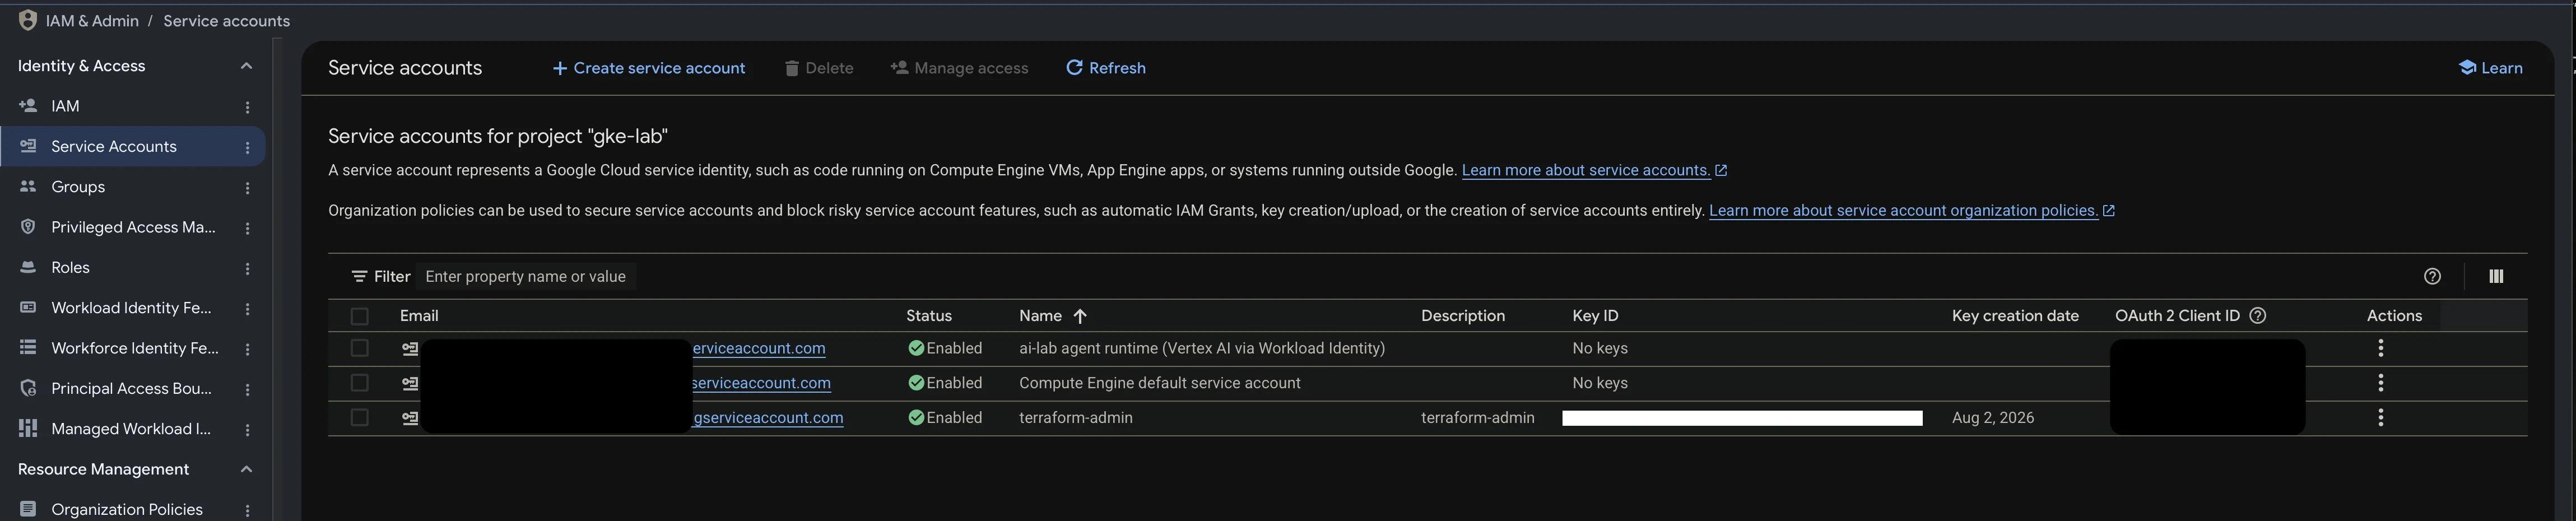Click the Principal Access Boundary icon
Image resolution: width=2576 pixels, height=521 pixels.
point(28,388)
